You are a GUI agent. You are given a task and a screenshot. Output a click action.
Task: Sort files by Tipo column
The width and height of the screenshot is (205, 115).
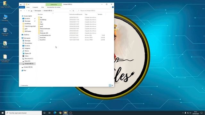(x=86, y=14)
